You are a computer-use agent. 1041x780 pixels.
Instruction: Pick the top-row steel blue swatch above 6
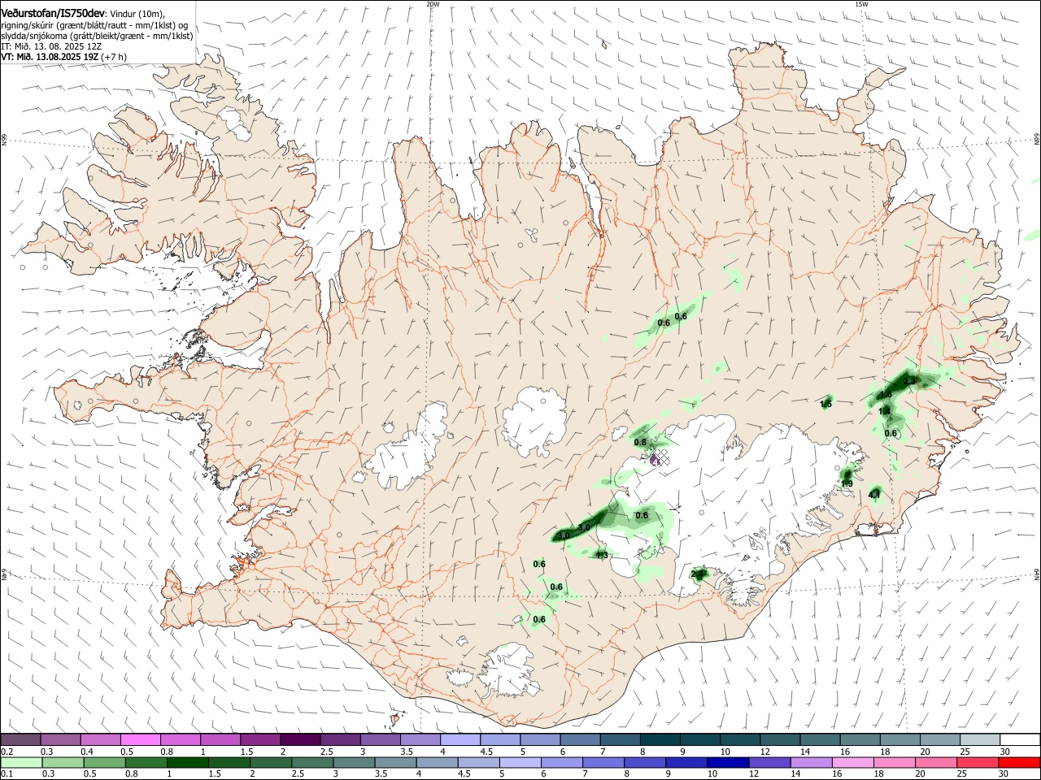click(x=580, y=740)
